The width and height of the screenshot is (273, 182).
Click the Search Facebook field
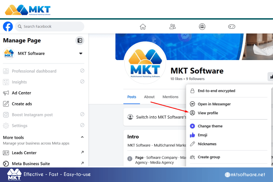coord(50,26)
